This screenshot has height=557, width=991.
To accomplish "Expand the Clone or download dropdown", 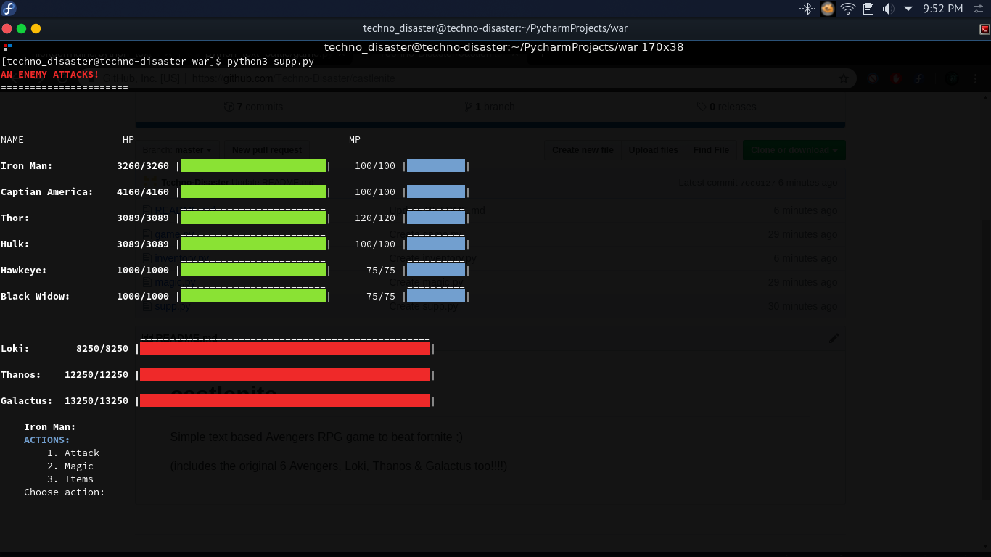I will [794, 150].
